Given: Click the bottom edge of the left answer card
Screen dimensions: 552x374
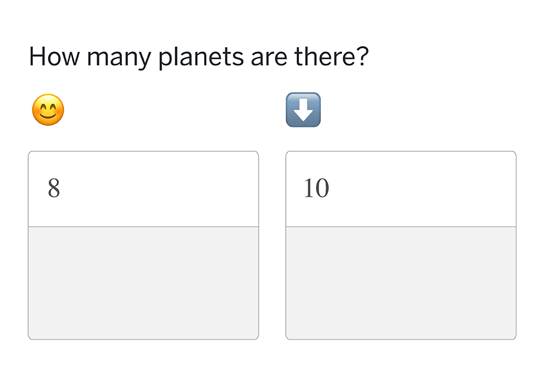Looking at the screenshot, I should (143, 339).
